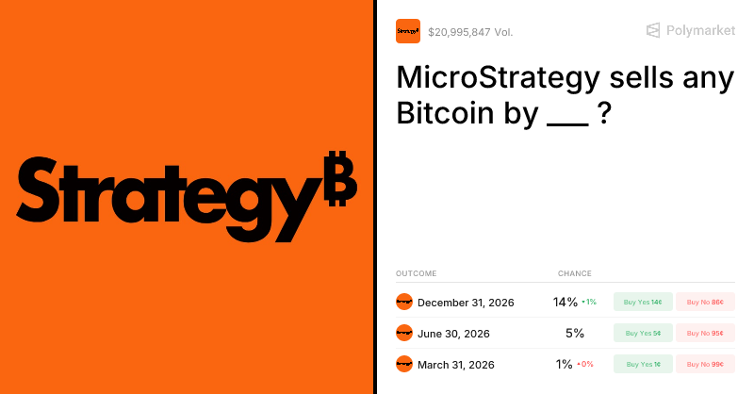Viewport: 754px width, 394px height.
Task: Click the icon beside March 31, 2026
Action: click(x=404, y=364)
